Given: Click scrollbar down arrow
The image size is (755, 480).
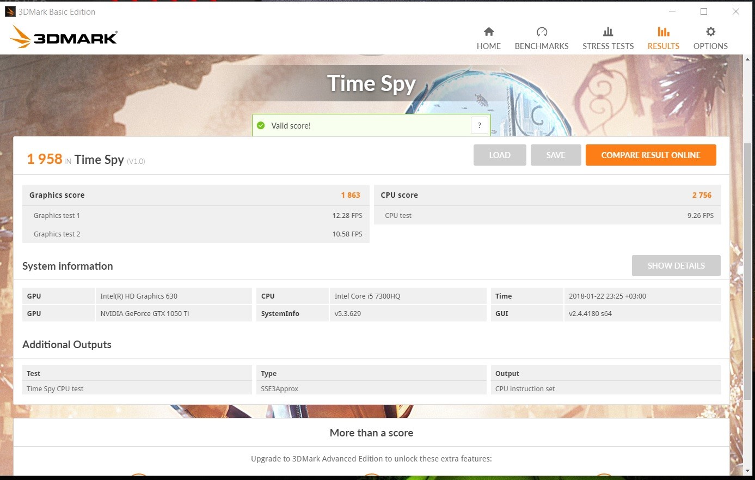Looking at the screenshot, I should coord(748,470).
